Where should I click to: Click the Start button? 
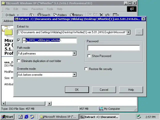click(7, 117)
